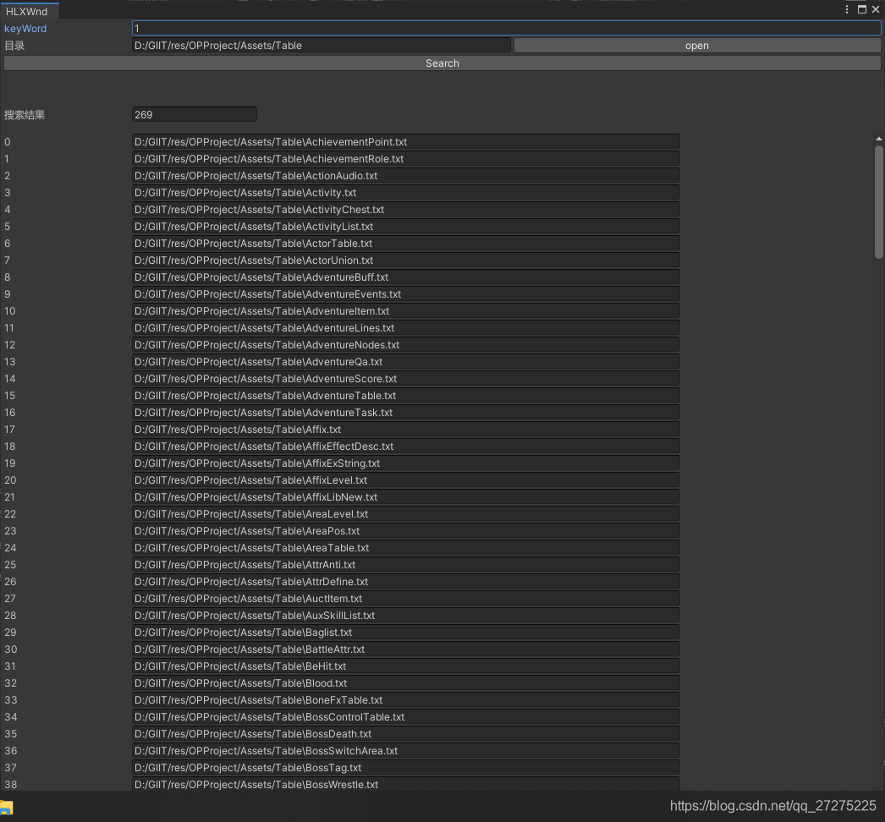The image size is (885, 822).
Task: Select the BossDeath.txt result
Action: (406, 734)
